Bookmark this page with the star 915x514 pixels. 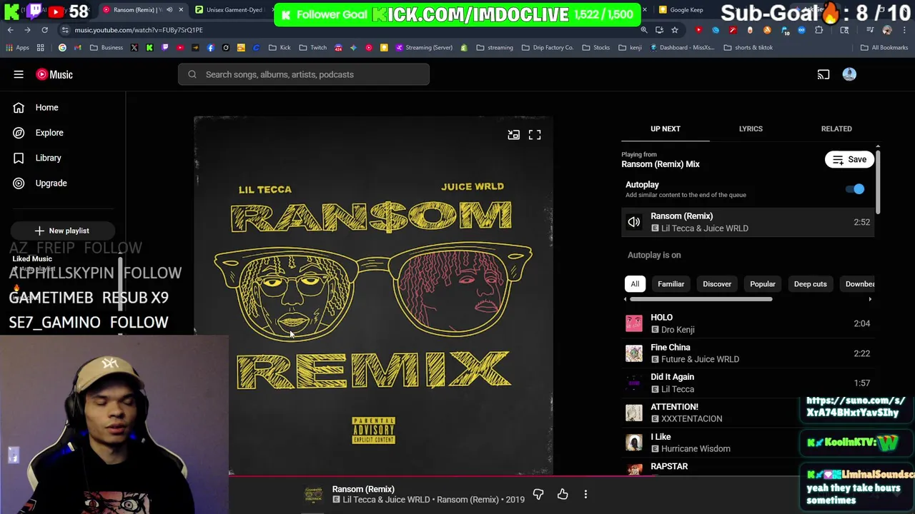pos(674,30)
